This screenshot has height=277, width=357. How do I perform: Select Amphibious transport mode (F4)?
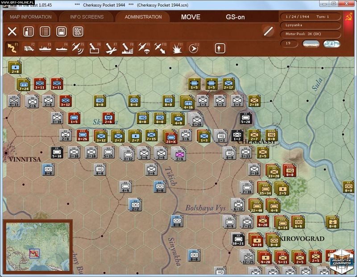(x=62, y=48)
